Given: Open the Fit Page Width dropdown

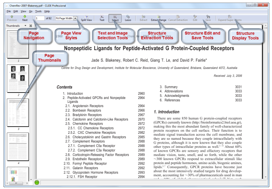Looking at the screenshot, I should tap(75, 18).
